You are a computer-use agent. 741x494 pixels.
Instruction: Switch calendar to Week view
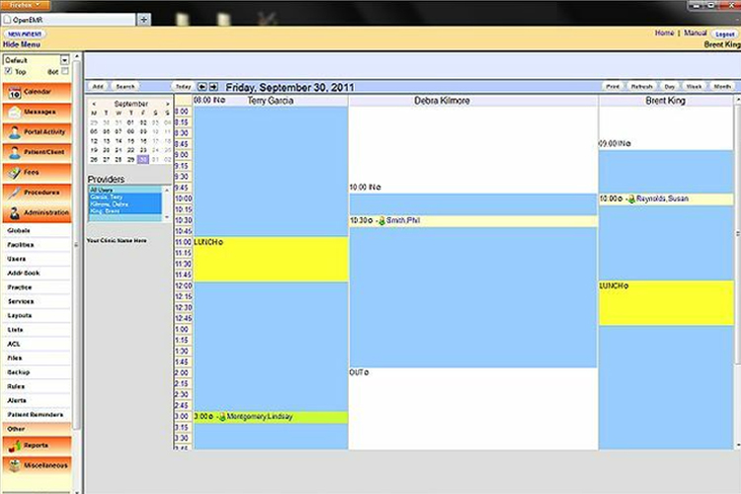695,87
